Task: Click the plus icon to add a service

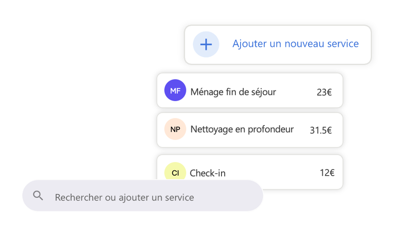Action: tap(206, 44)
